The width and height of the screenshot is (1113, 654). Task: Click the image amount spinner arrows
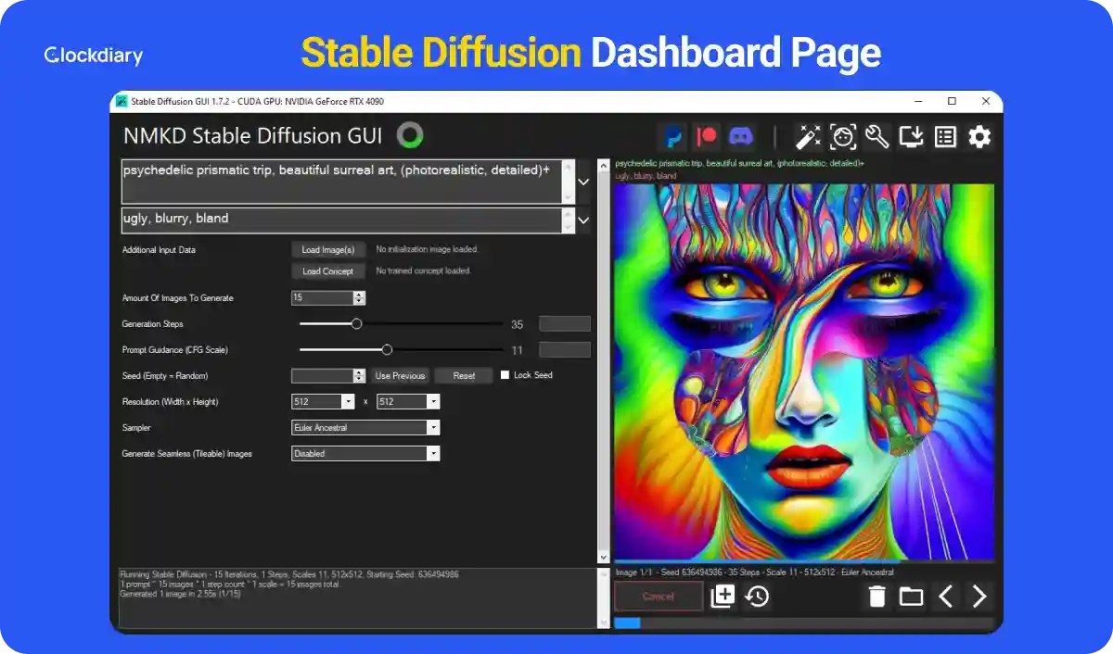click(x=360, y=298)
